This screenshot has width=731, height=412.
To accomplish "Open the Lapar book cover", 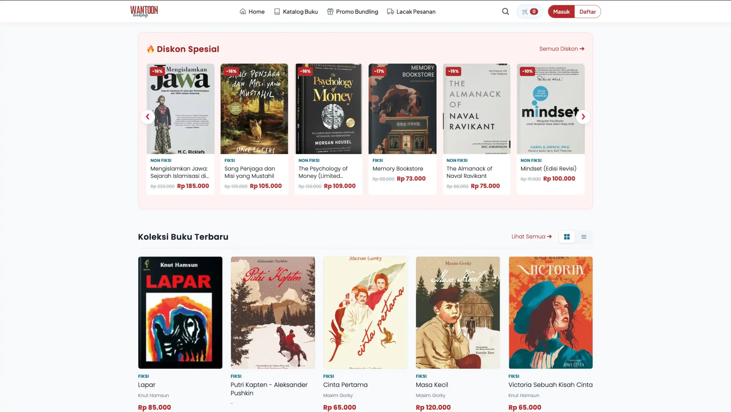I will tap(180, 312).
